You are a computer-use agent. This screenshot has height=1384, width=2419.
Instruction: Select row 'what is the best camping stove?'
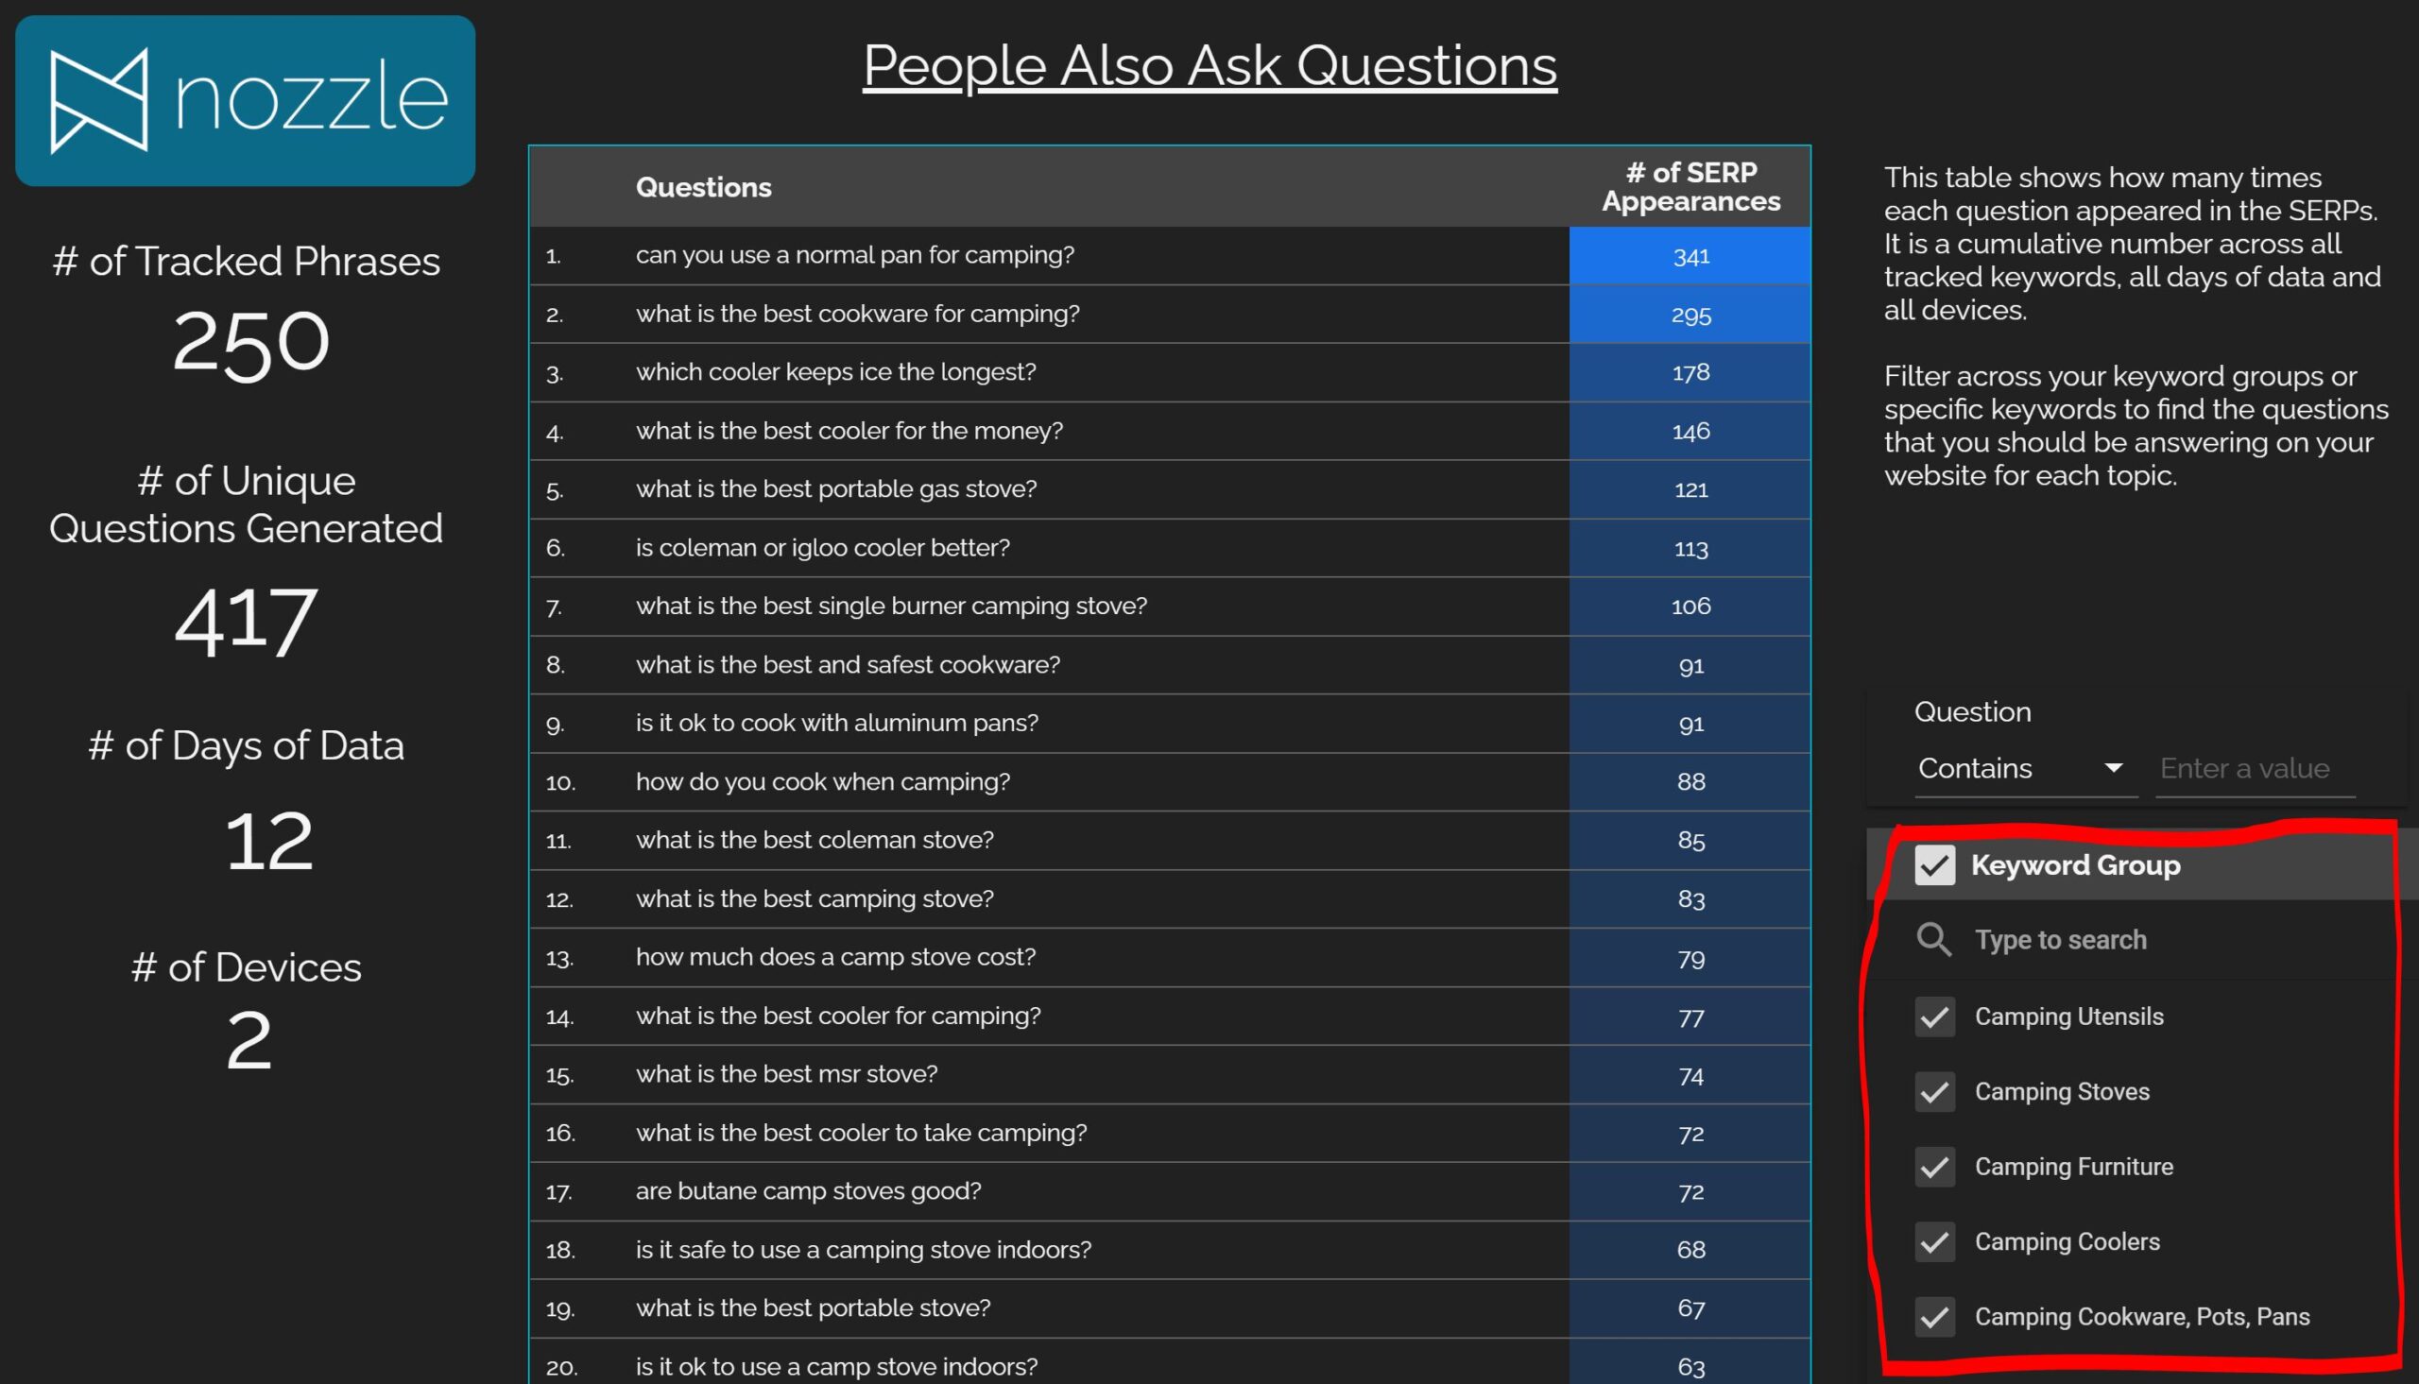click(x=1169, y=899)
